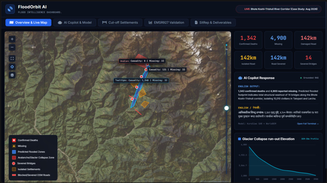Click the Severed Bridges red circle legend icon

coord(14,164)
